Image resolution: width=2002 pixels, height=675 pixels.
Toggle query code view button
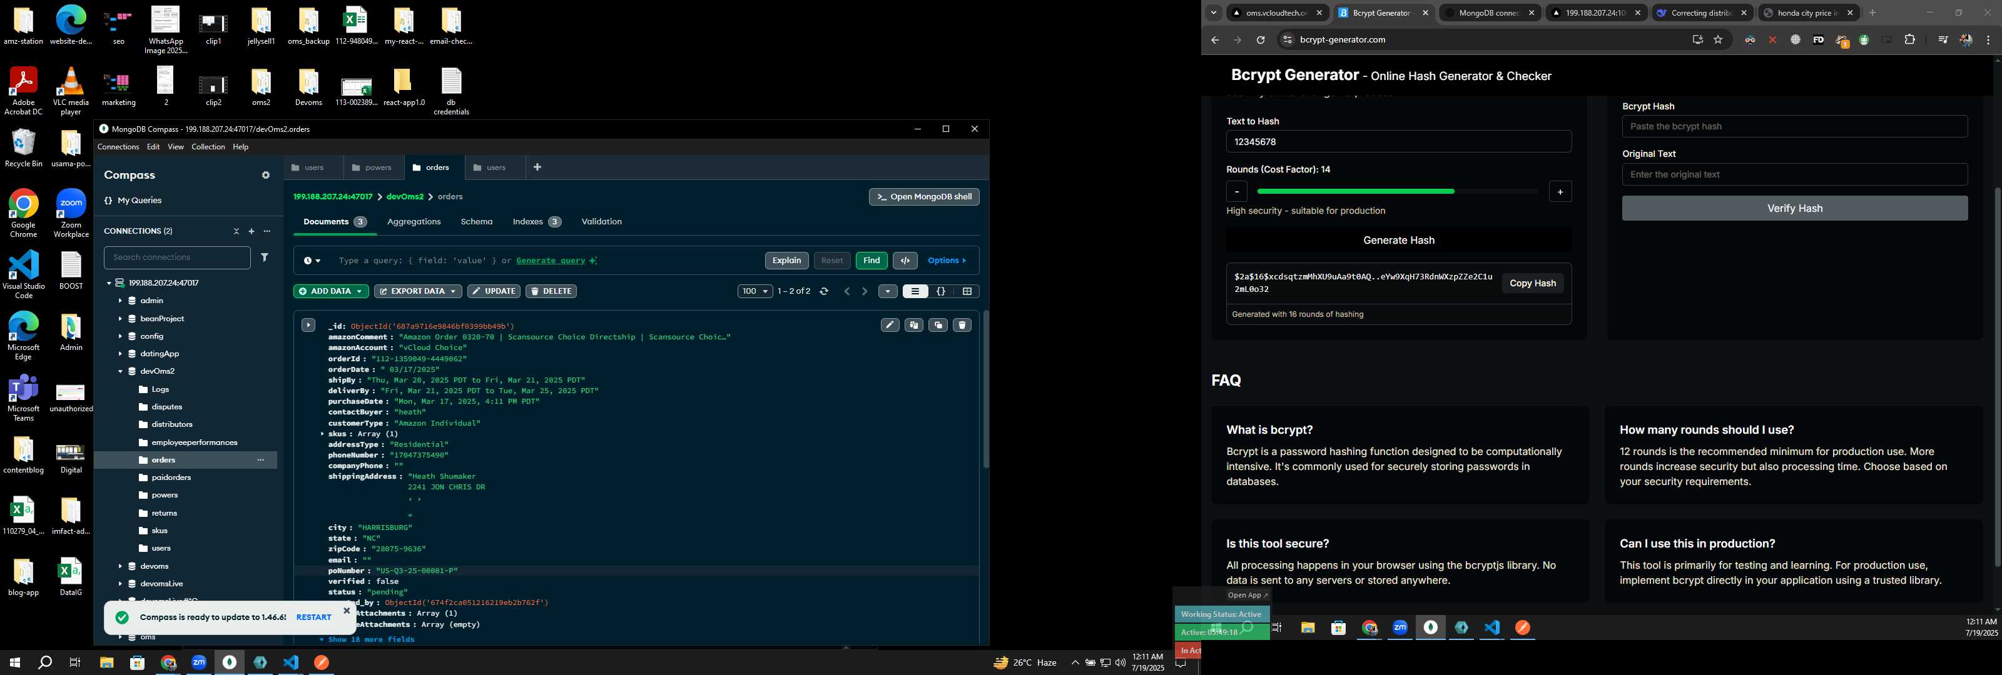[x=905, y=261]
